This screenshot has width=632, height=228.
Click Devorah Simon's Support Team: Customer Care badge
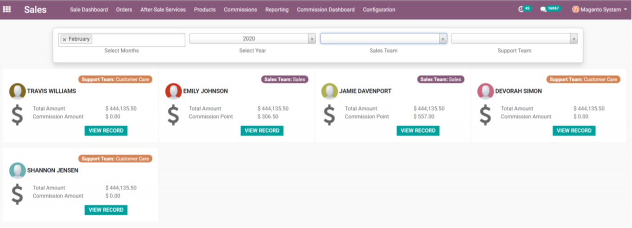click(583, 79)
